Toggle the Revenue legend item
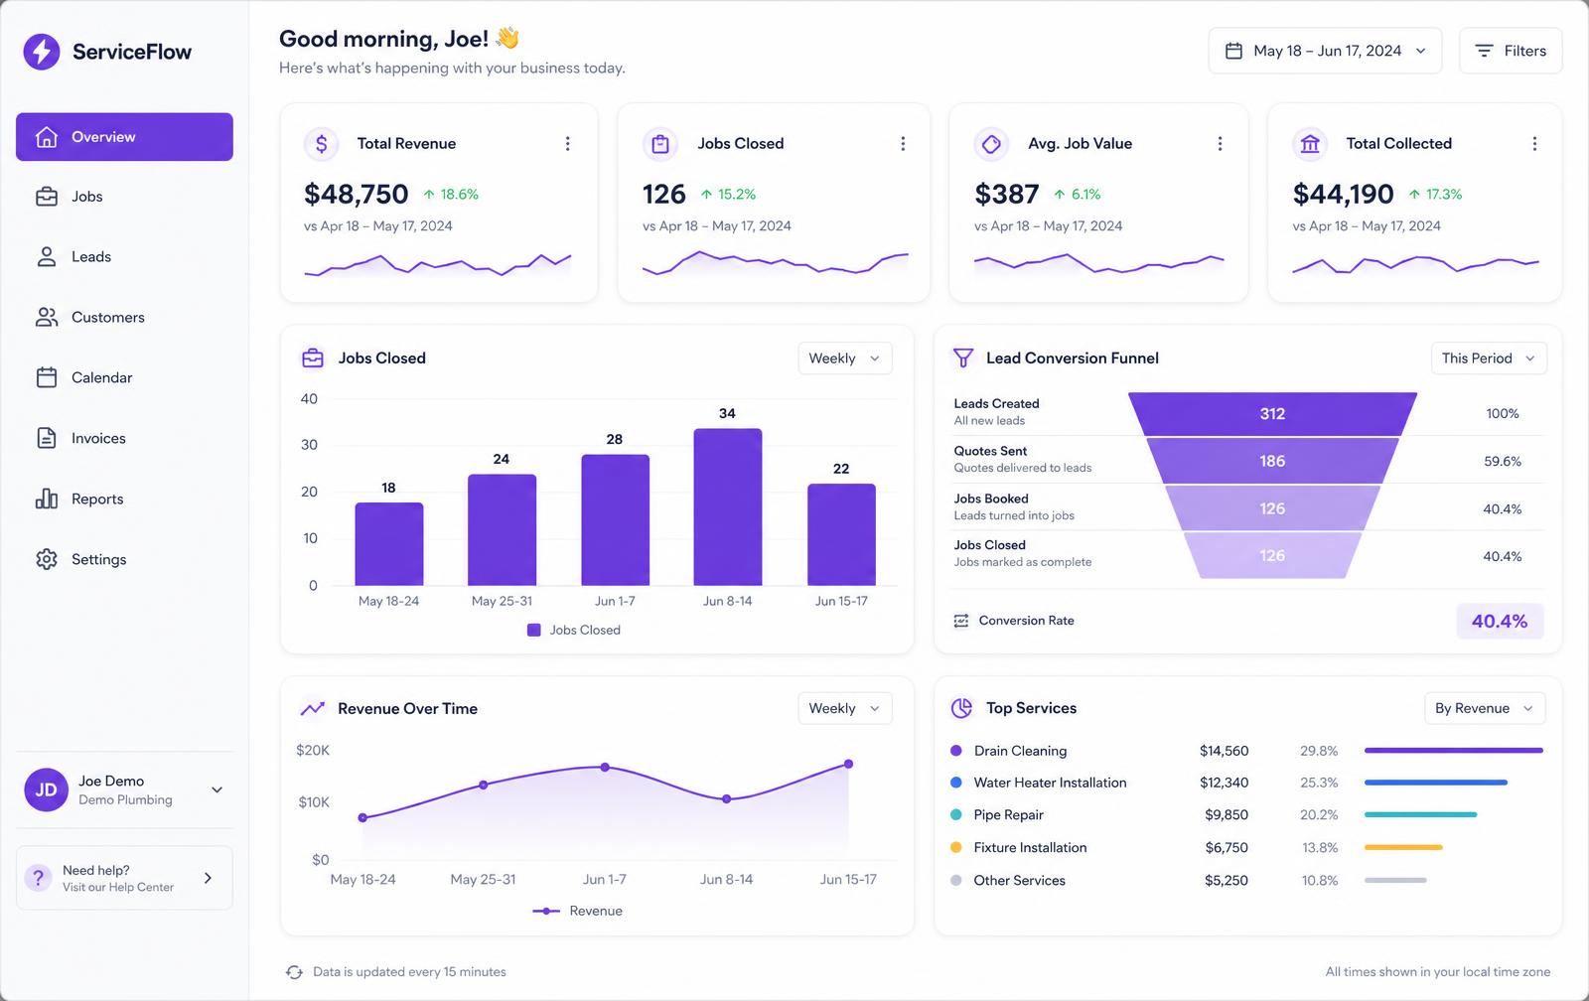 (x=578, y=912)
